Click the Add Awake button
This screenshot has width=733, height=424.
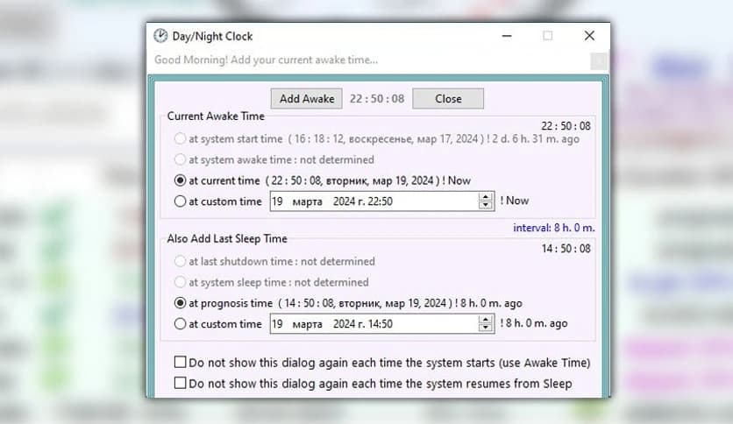(307, 98)
